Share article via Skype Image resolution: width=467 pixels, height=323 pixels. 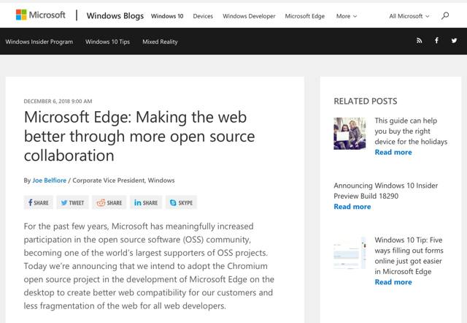(x=181, y=202)
